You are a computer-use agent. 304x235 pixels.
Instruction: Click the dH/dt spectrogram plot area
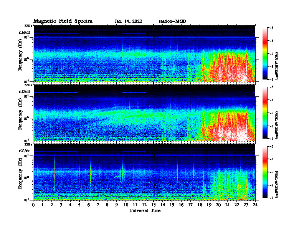[144, 53]
